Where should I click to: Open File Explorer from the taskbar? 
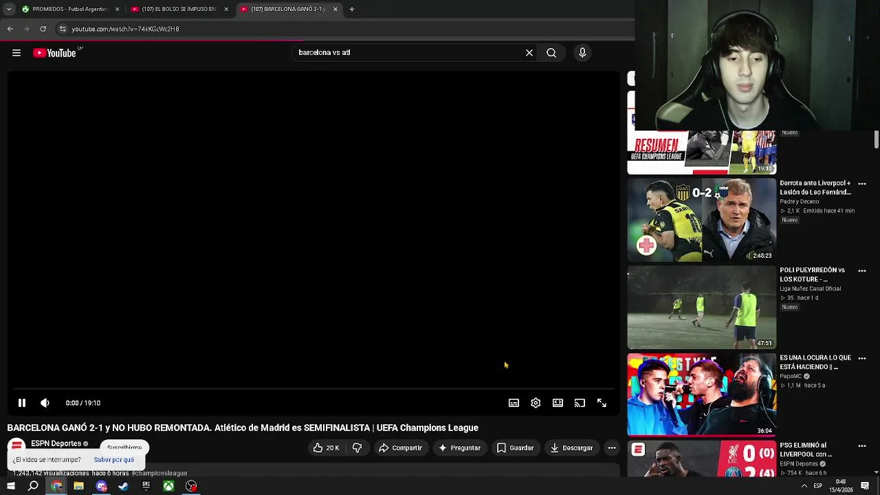click(x=78, y=486)
